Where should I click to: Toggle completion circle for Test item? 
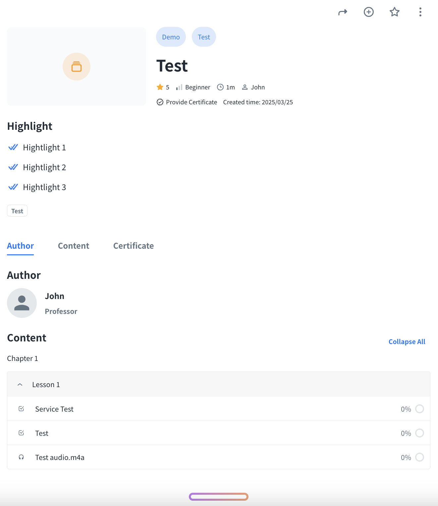[419, 433]
